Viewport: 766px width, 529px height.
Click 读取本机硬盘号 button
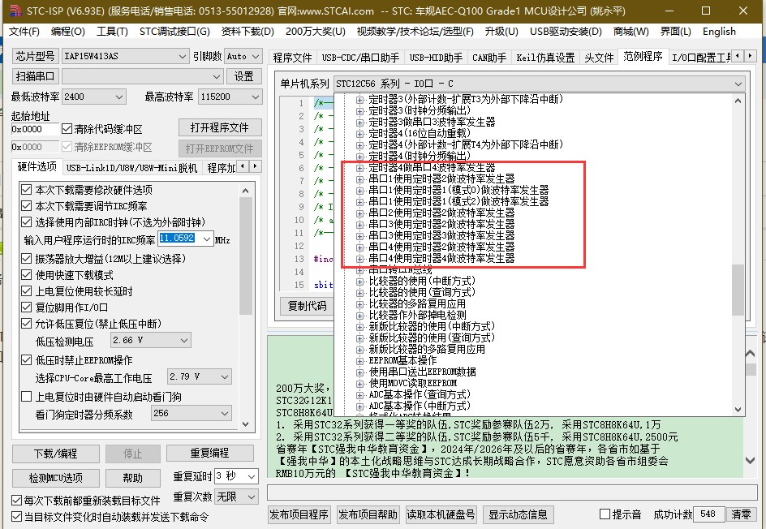(x=441, y=514)
